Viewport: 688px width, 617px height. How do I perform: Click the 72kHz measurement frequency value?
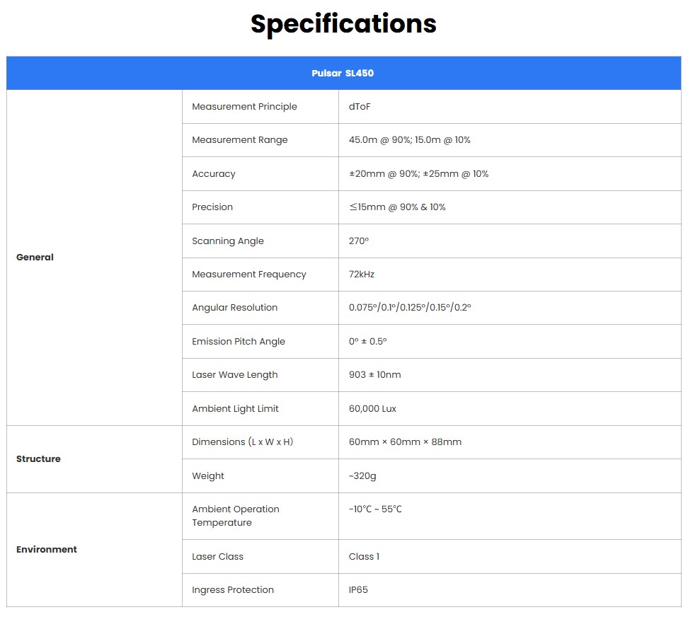click(362, 275)
